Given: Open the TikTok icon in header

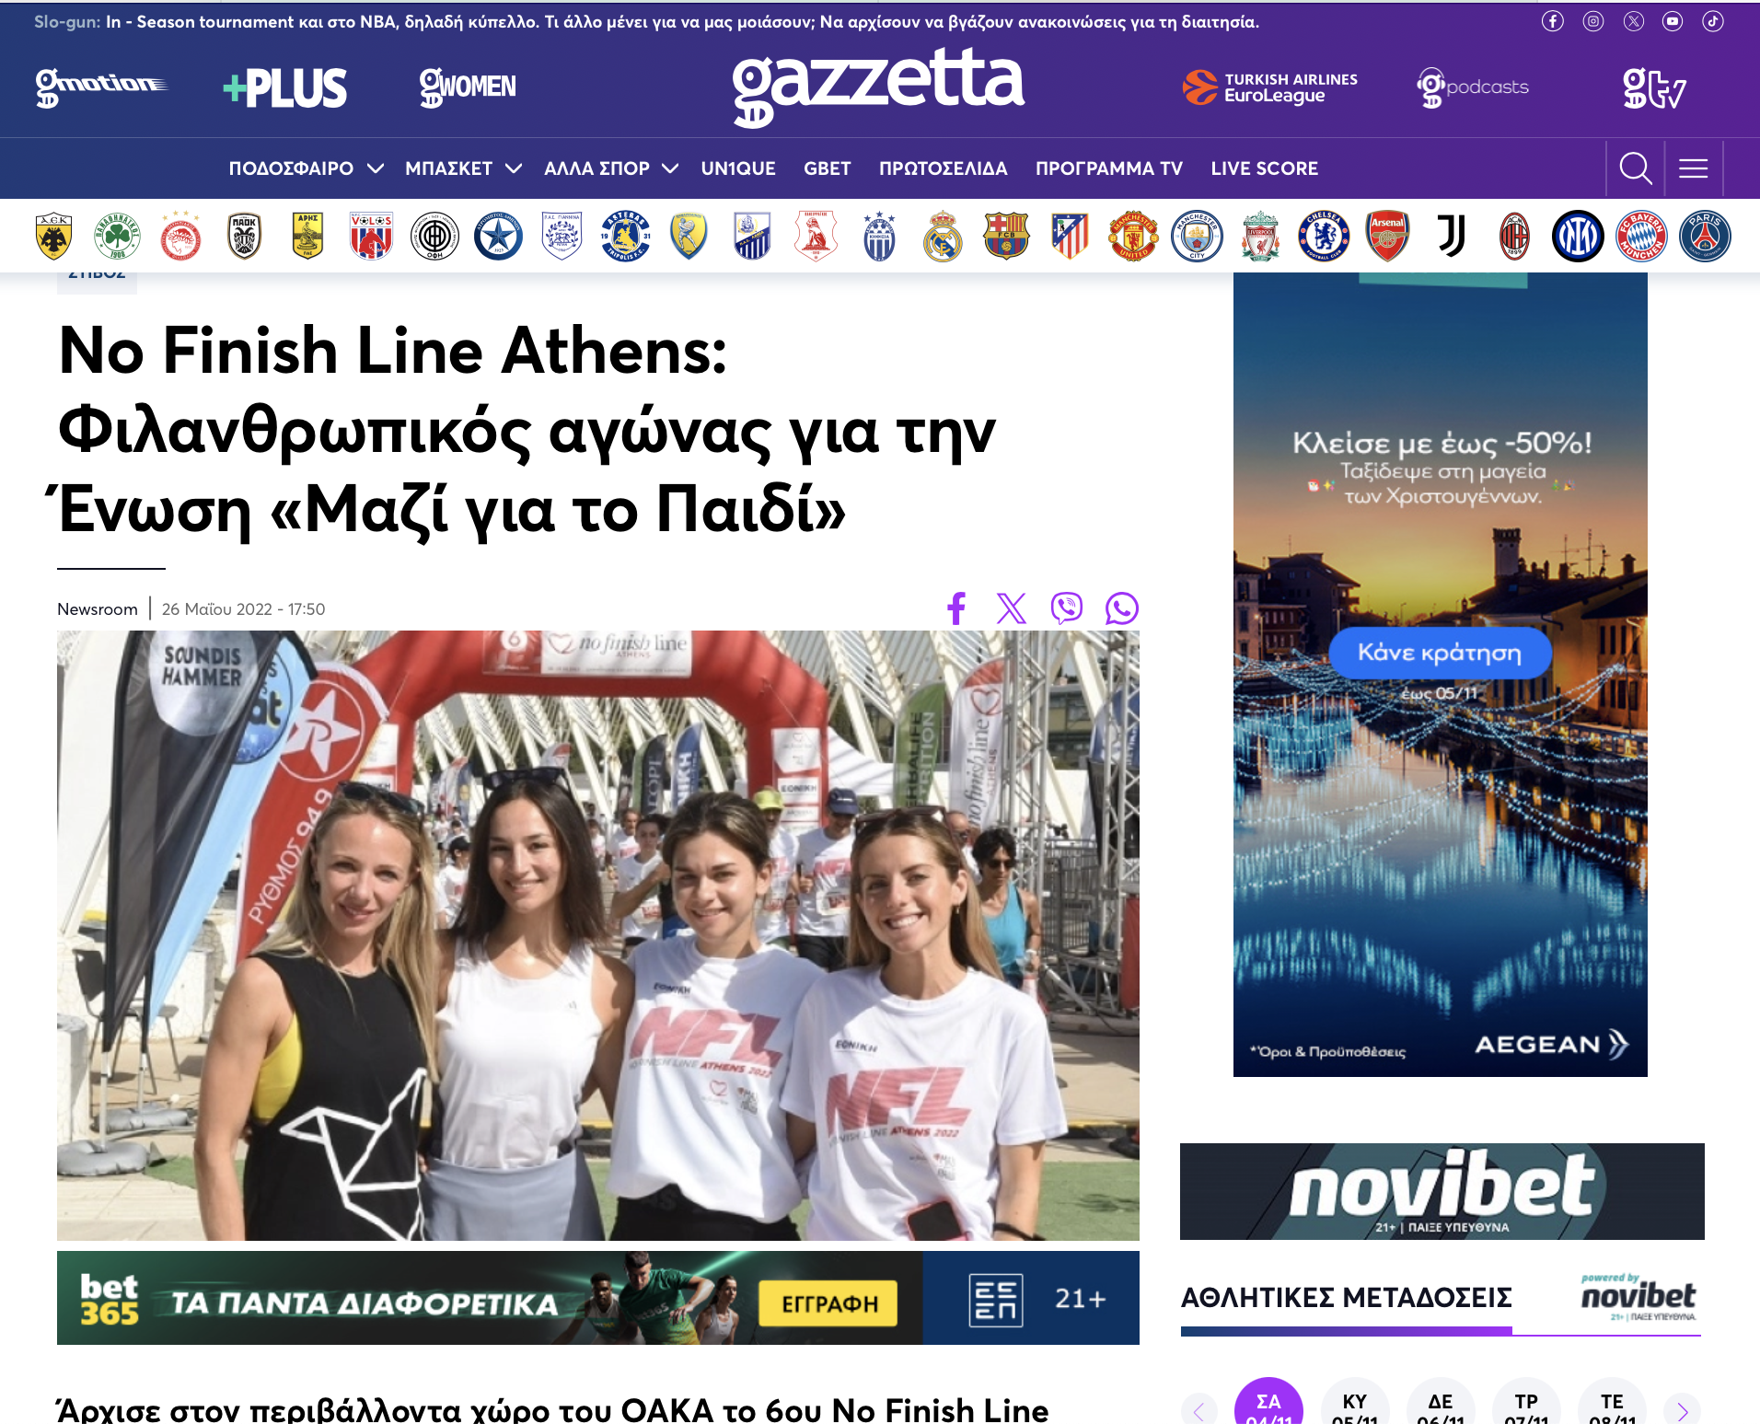Looking at the screenshot, I should pyautogui.click(x=1712, y=21).
